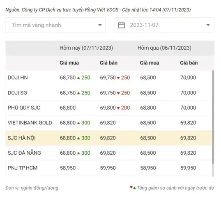Select the highlighted SJC HÀ NỘI row
Image resolution: width=221 pixels, height=197 pixels.
pos(109,138)
